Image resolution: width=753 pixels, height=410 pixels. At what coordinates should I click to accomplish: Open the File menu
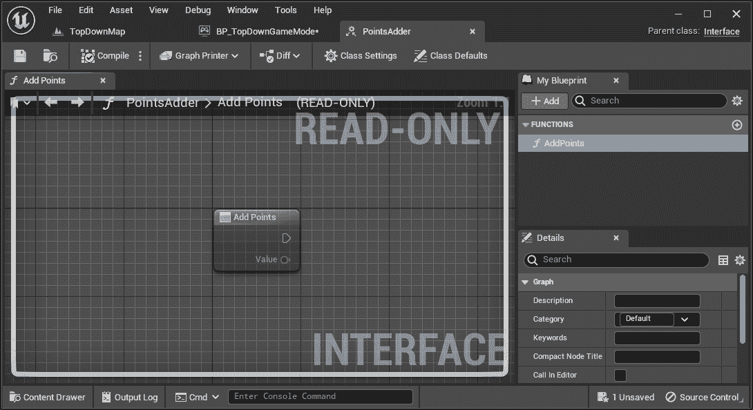click(x=55, y=10)
